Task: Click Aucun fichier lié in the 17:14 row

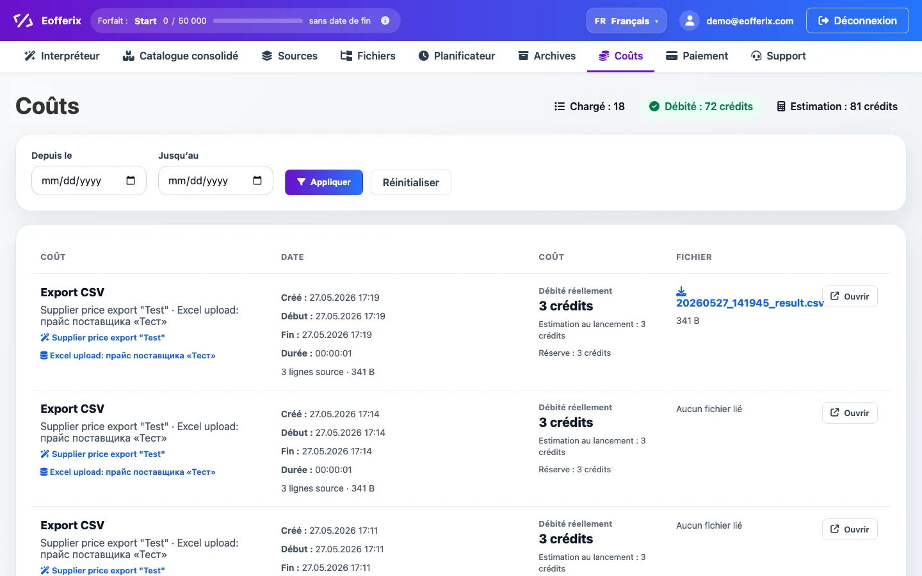Action: pos(709,409)
